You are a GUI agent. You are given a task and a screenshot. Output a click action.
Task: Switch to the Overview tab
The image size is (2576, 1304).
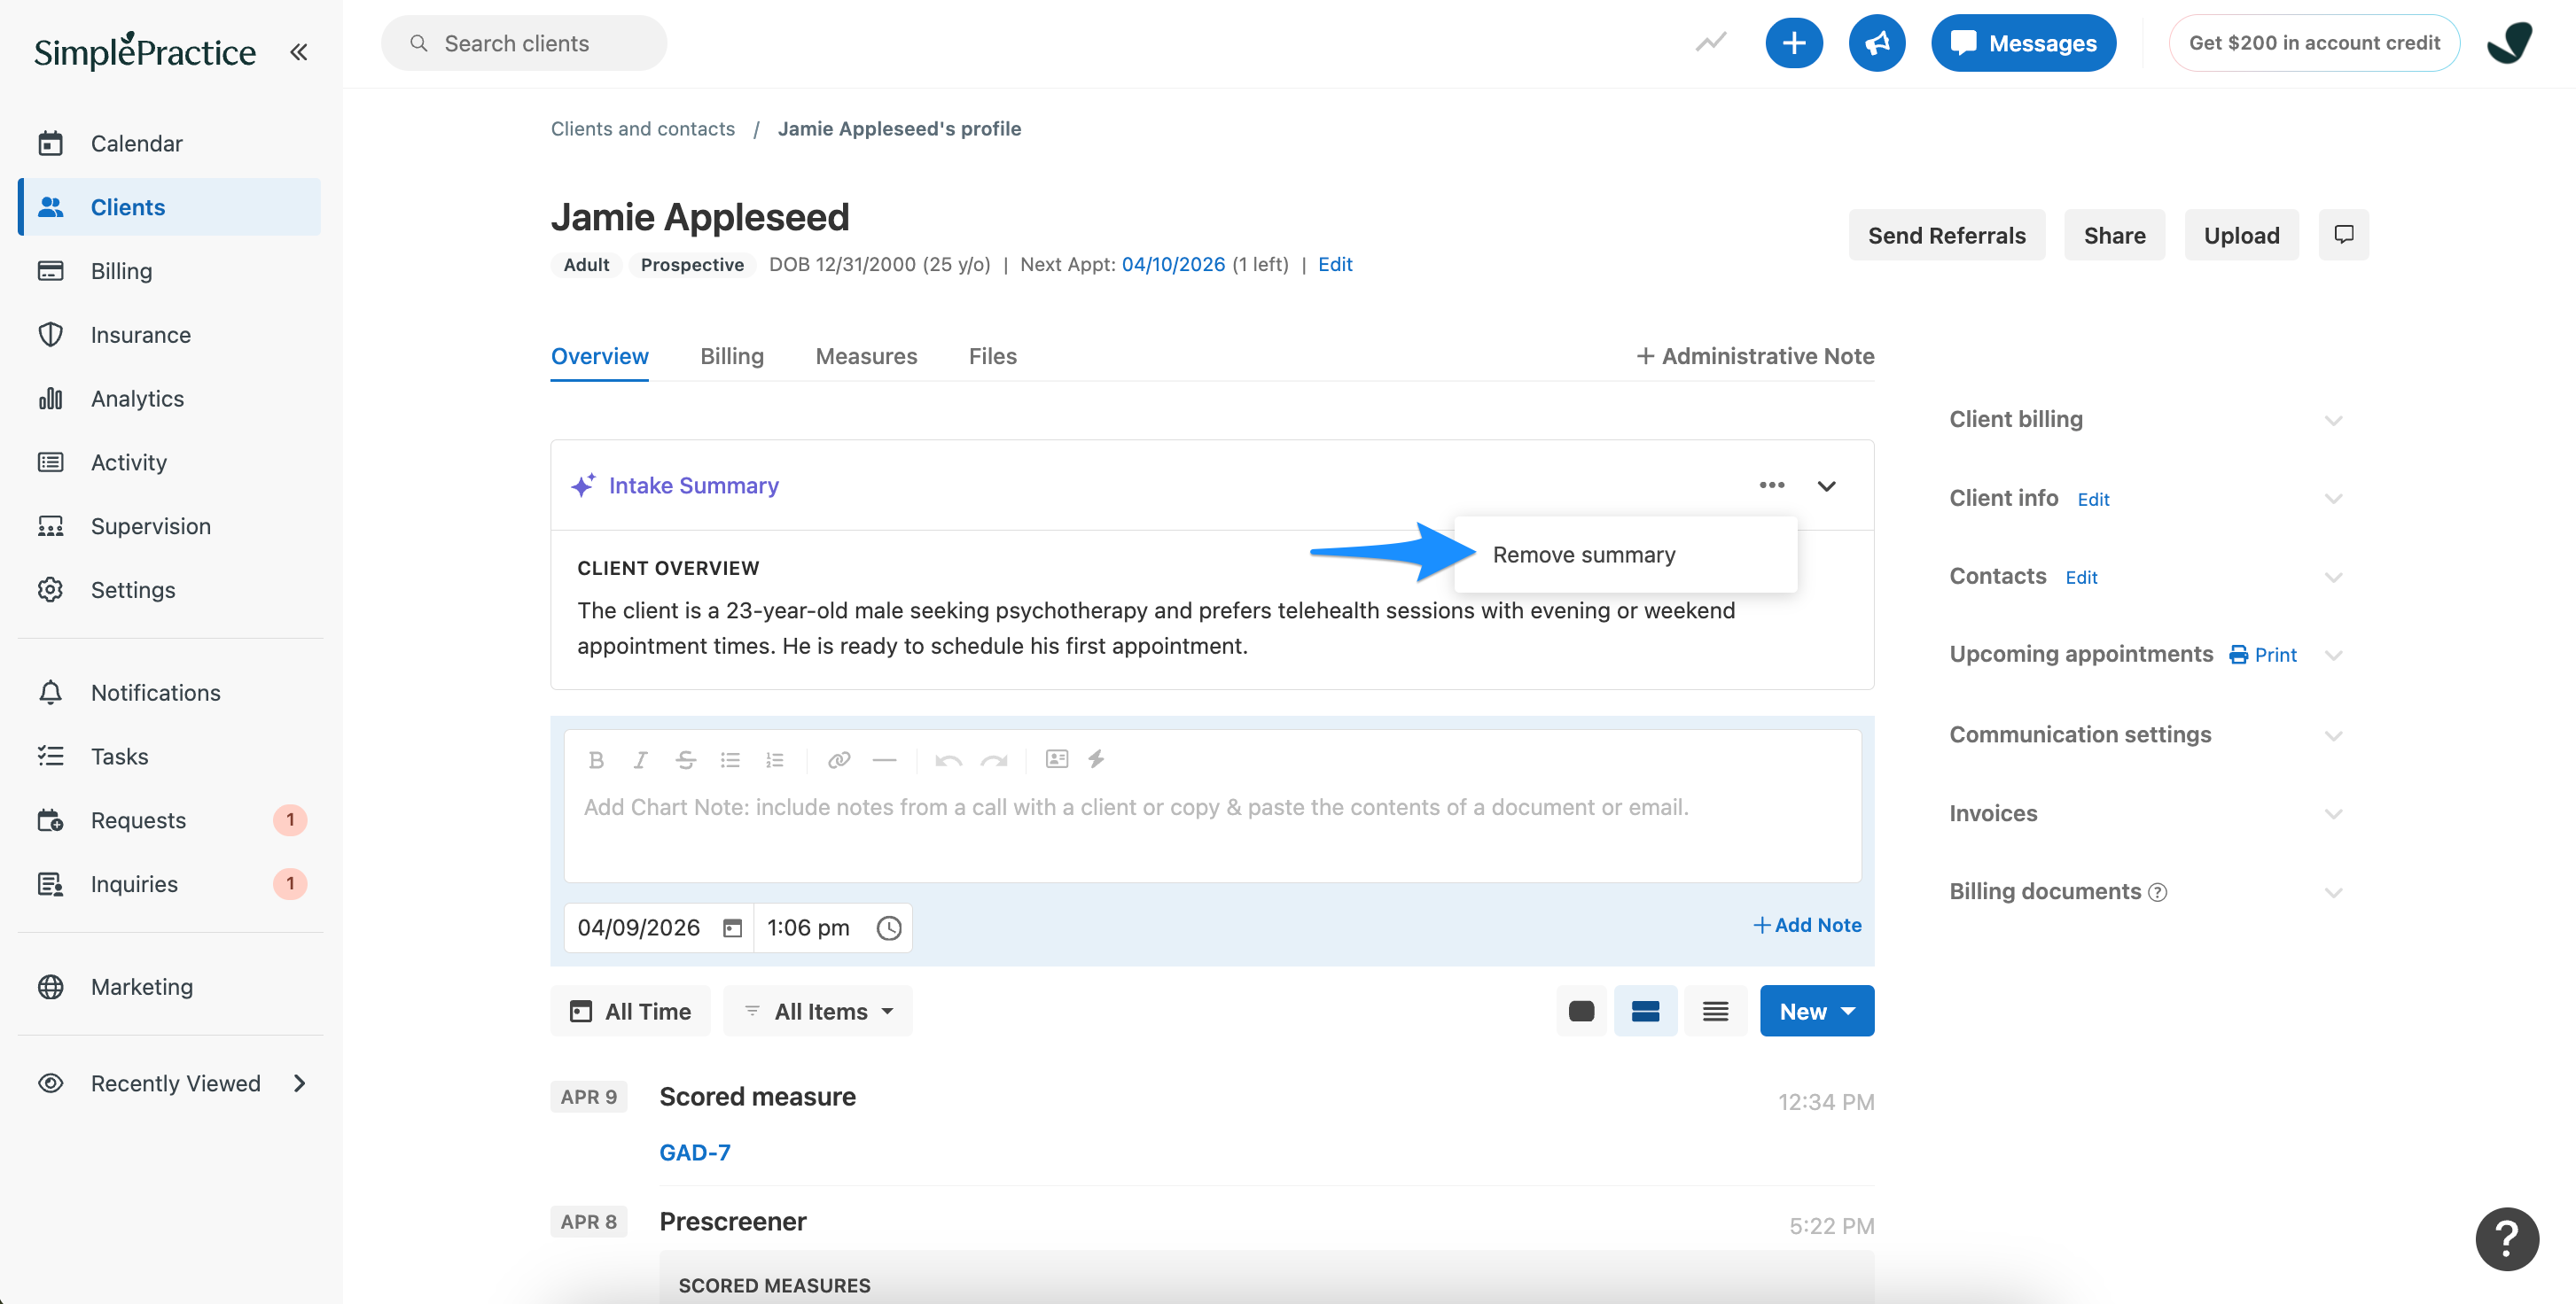pyautogui.click(x=599, y=357)
